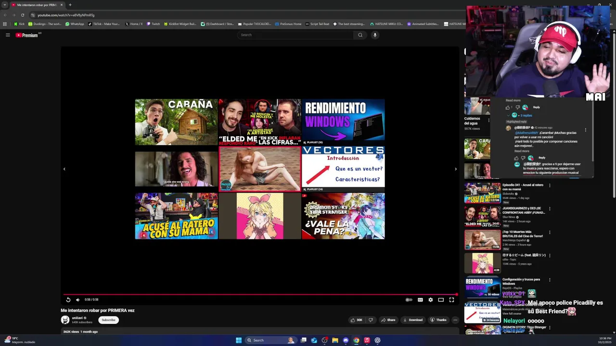The width and height of the screenshot is (616, 346).
Task: Play the ACUSÉ AL RATERO CON SU MAMÁ end-screen video
Action: coord(176,216)
